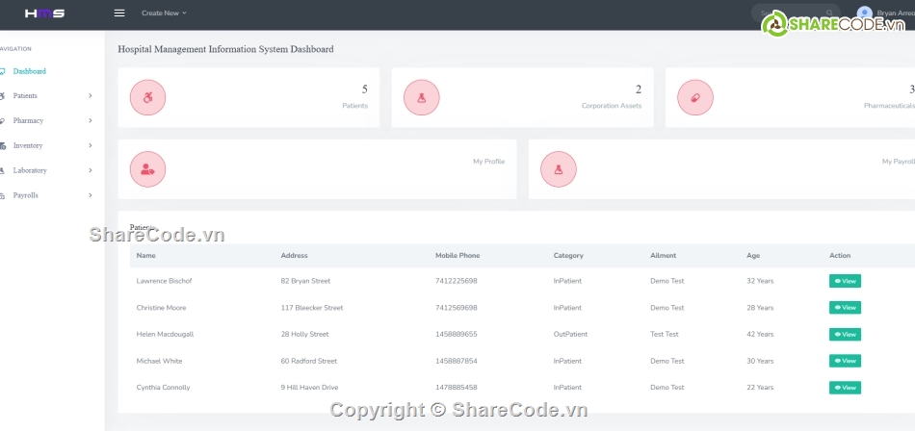Click the Inventory sidebar icon
The width and height of the screenshot is (915, 431).
tap(2, 146)
